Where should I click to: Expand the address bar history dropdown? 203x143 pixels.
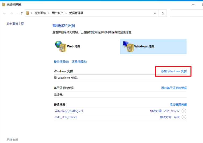(155, 13)
